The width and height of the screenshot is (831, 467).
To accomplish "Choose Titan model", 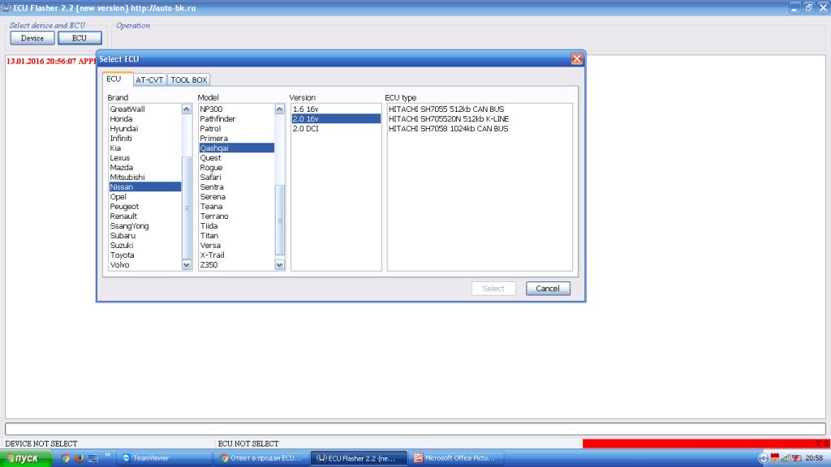I will coord(236,236).
